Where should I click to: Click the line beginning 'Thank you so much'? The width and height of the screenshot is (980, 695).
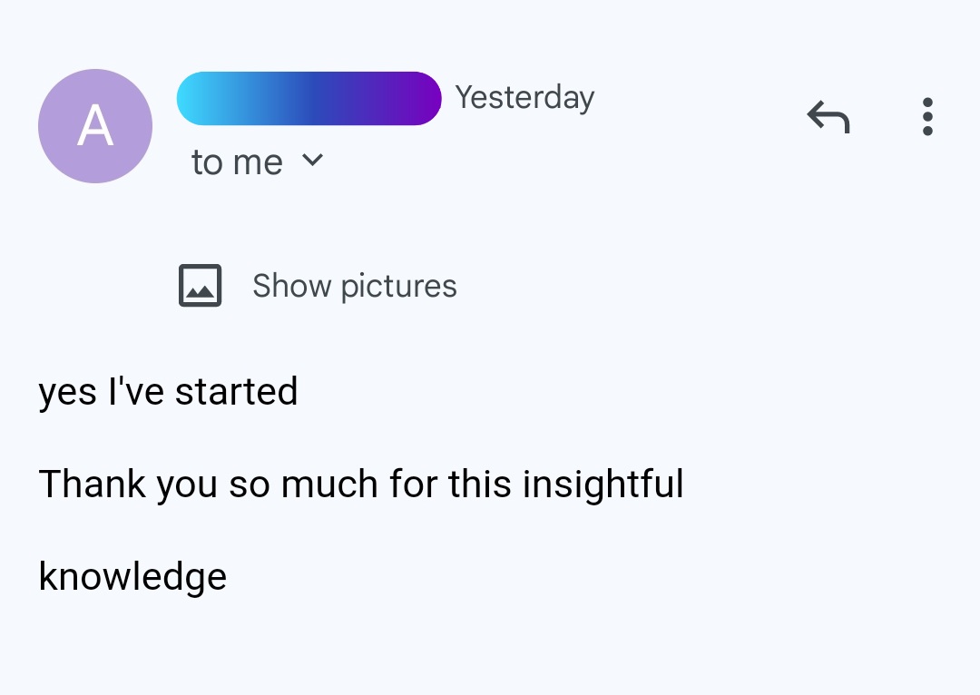[x=360, y=485]
